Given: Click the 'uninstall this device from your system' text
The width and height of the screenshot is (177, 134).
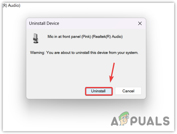Looking at the screenshot, I should (107, 53).
